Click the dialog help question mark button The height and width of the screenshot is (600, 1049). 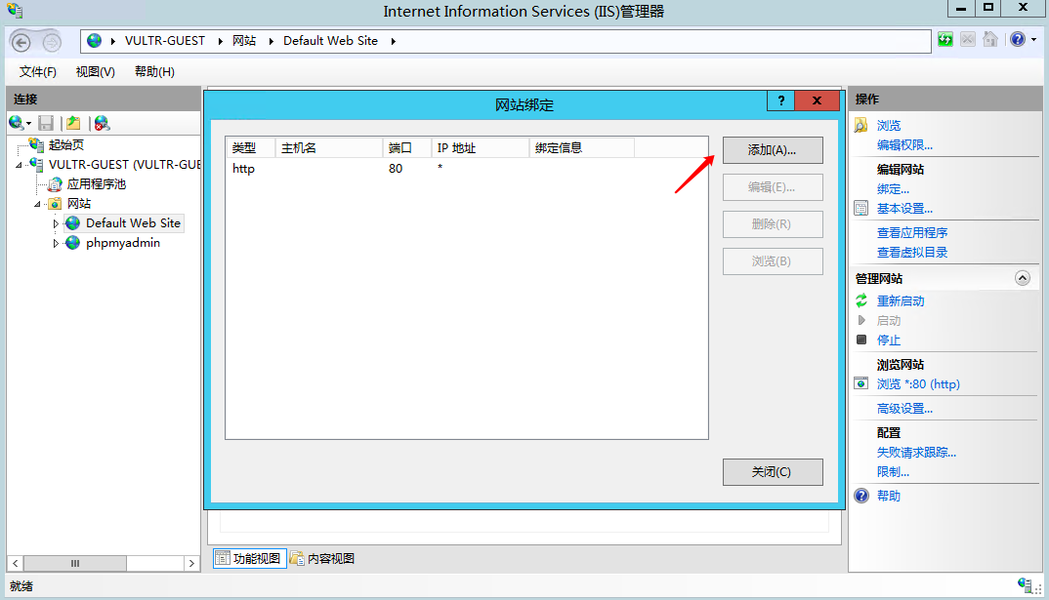tap(780, 100)
